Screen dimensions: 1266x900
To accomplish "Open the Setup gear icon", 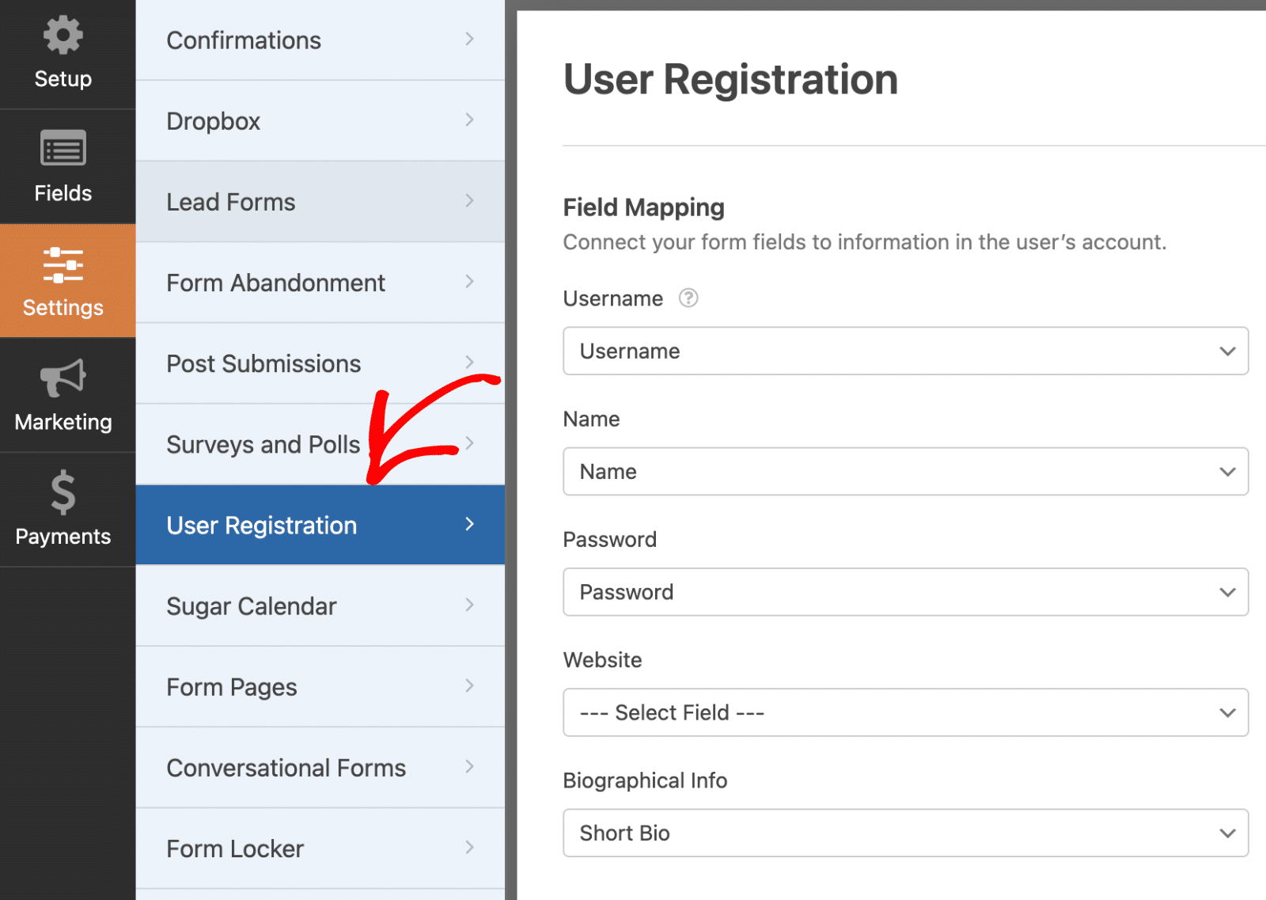I will (63, 36).
